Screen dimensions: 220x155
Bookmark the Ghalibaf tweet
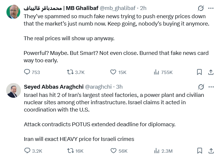[199, 72]
